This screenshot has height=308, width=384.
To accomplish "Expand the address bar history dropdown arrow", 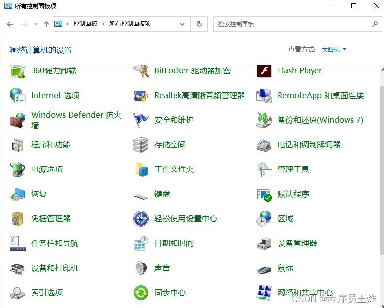I will pyautogui.click(x=182, y=24).
